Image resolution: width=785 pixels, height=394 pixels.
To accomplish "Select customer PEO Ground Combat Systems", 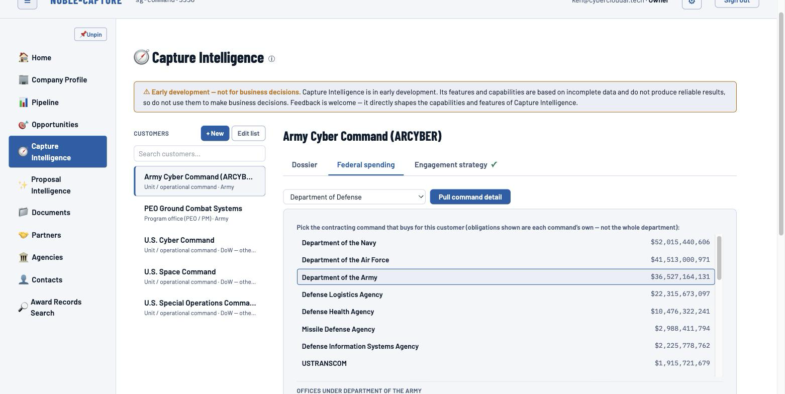I will pyautogui.click(x=200, y=213).
